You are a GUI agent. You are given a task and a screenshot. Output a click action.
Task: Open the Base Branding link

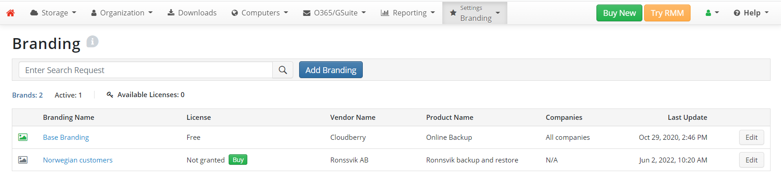point(66,137)
